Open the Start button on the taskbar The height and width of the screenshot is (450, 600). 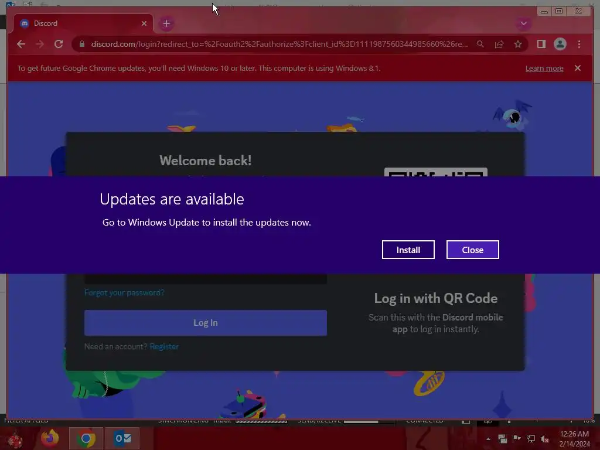tap(15, 439)
